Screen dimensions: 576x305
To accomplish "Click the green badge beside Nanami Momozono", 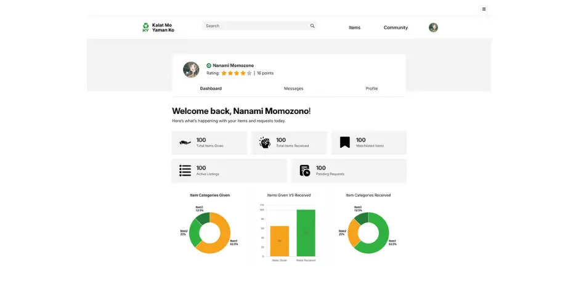I will (x=209, y=65).
